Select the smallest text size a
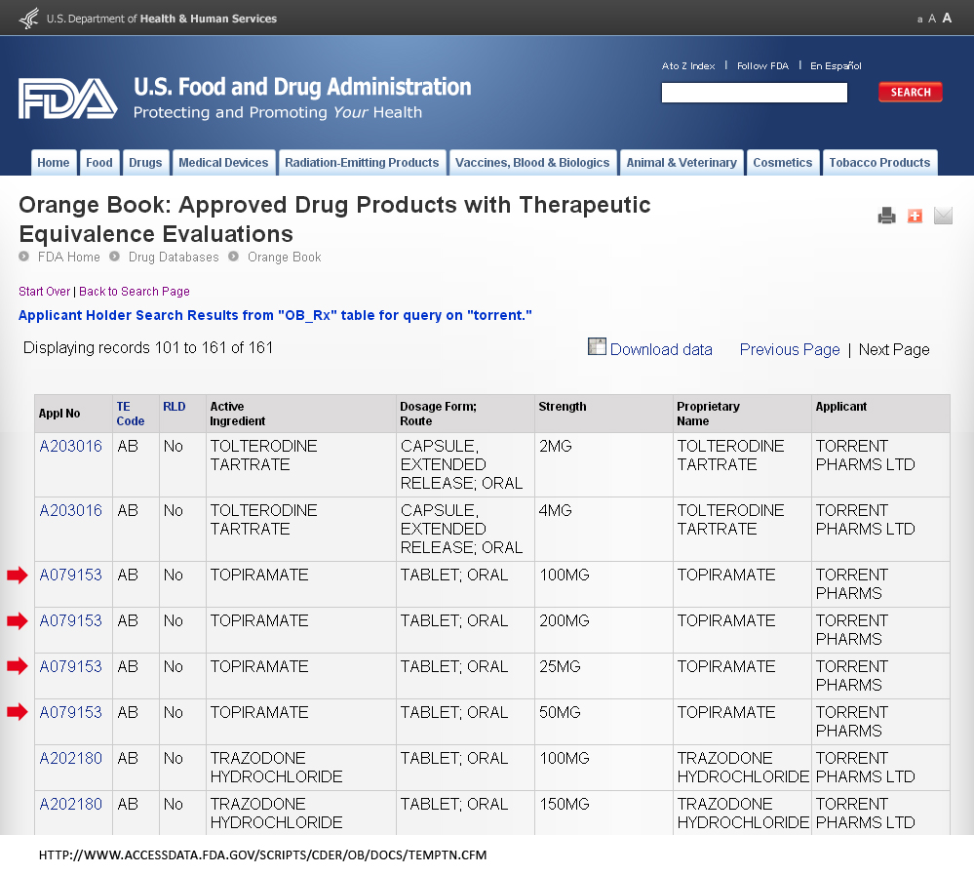 [919, 20]
